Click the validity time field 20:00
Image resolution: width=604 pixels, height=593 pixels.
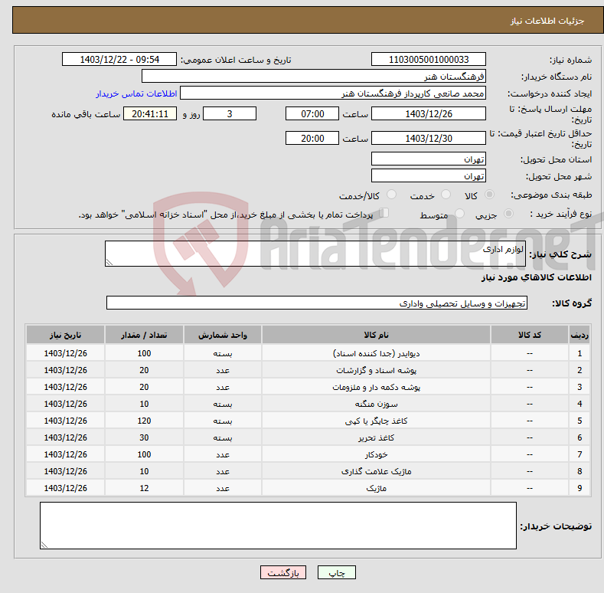click(x=312, y=138)
